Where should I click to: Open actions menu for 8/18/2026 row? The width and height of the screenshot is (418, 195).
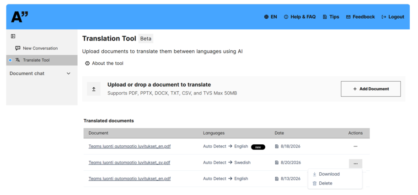tap(355, 146)
